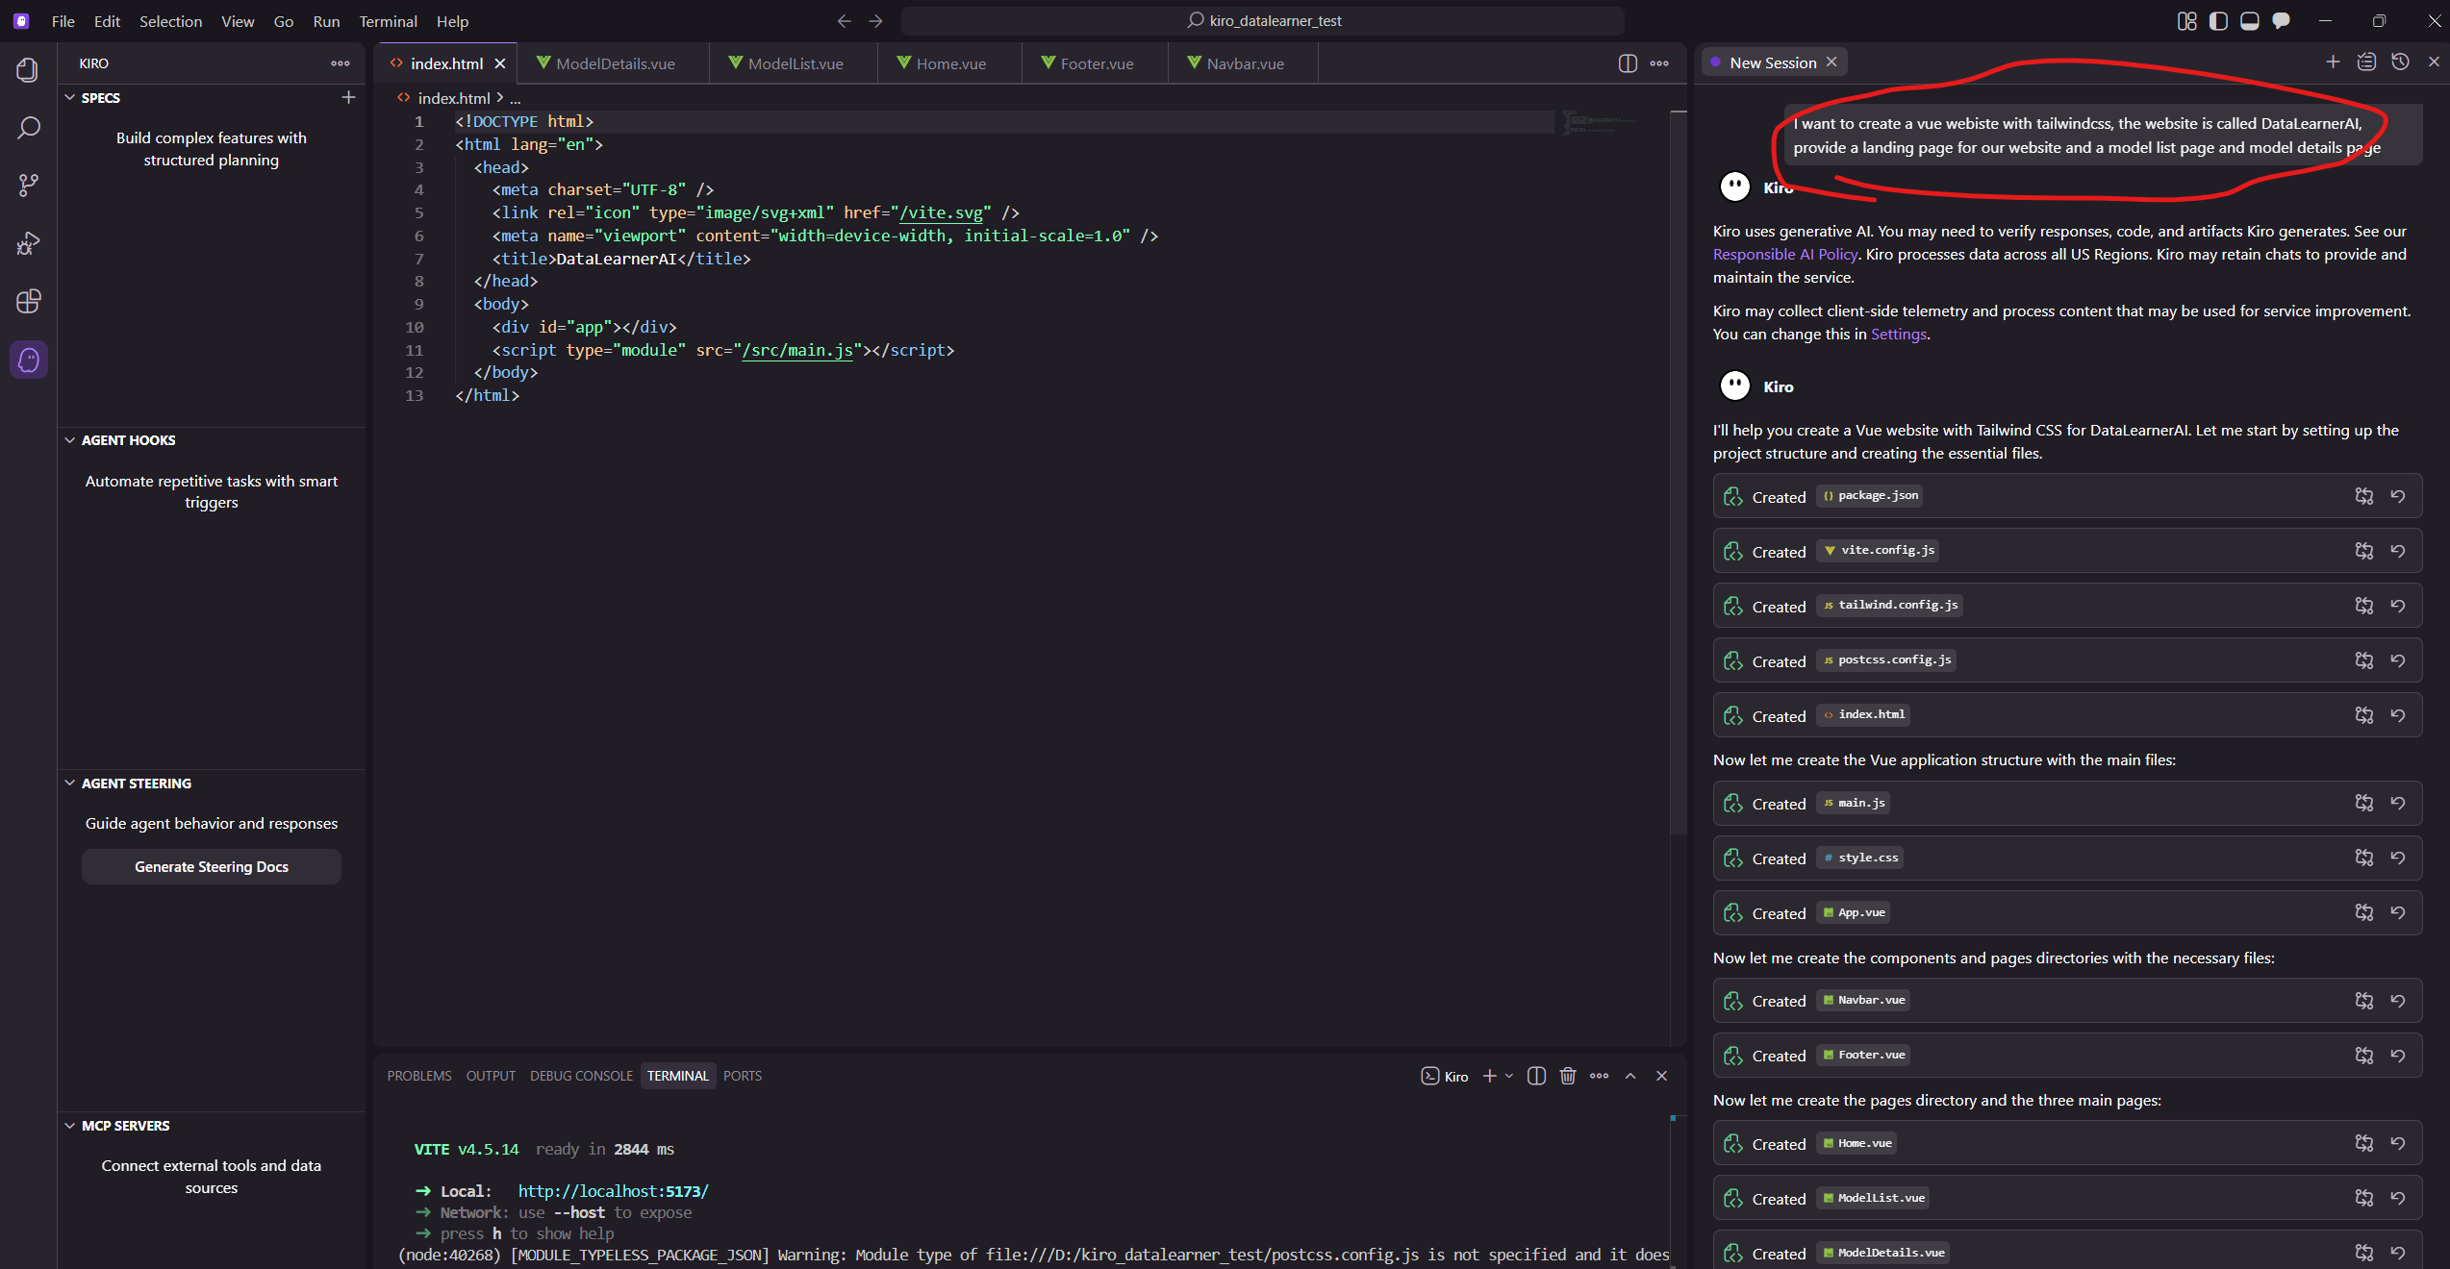The height and width of the screenshot is (1269, 2450).
Task: Split the terminal
Action: coord(1536,1076)
